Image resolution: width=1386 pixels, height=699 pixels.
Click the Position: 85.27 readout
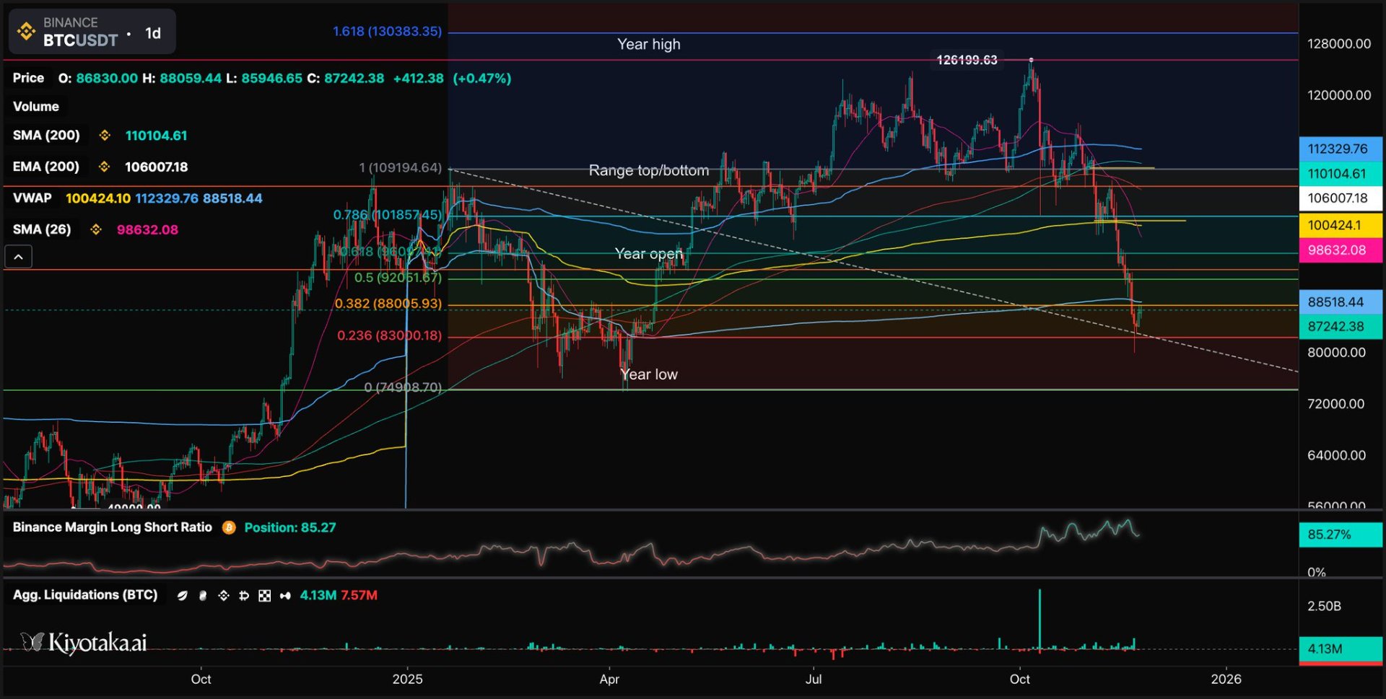tap(290, 528)
